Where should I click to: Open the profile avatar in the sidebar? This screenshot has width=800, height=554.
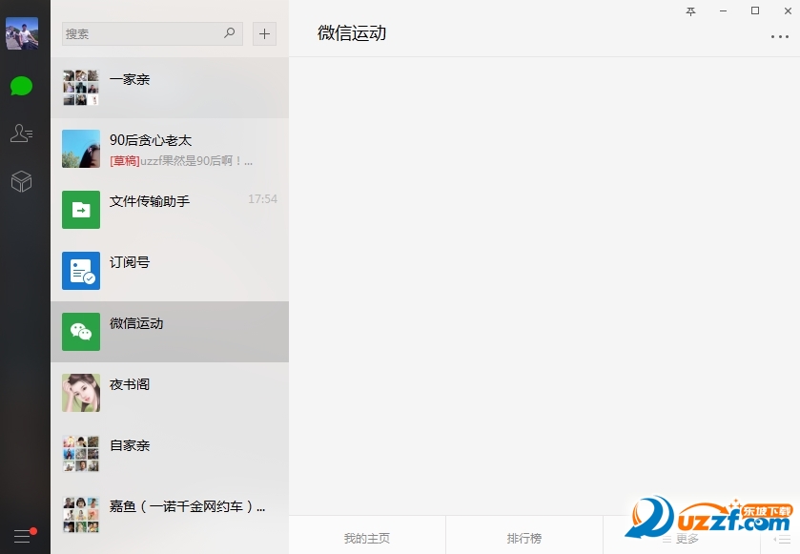(22, 33)
